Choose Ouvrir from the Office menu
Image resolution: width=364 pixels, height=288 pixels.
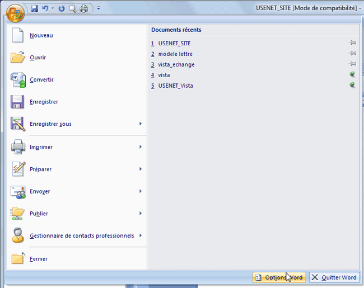click(x=38, y=58)
